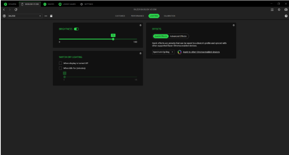This screenshot has width=289, height=155.
Task: Open the three-dot profile options menu
Action: pyautogui.click(x=46, y=16)
